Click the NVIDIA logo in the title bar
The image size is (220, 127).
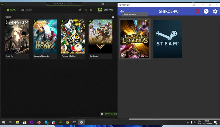pyautogui.click(x=3, y=4)
